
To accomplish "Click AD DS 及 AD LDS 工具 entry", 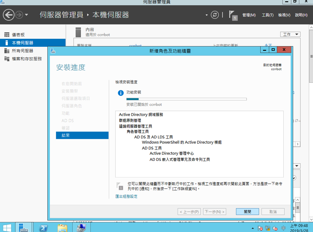I will click(154, 137).
